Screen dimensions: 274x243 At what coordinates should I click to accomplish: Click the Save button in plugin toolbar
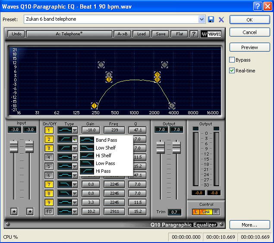coord(161,34)
